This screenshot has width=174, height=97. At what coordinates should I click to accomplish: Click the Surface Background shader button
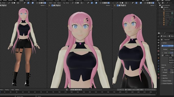coord(171,49)
